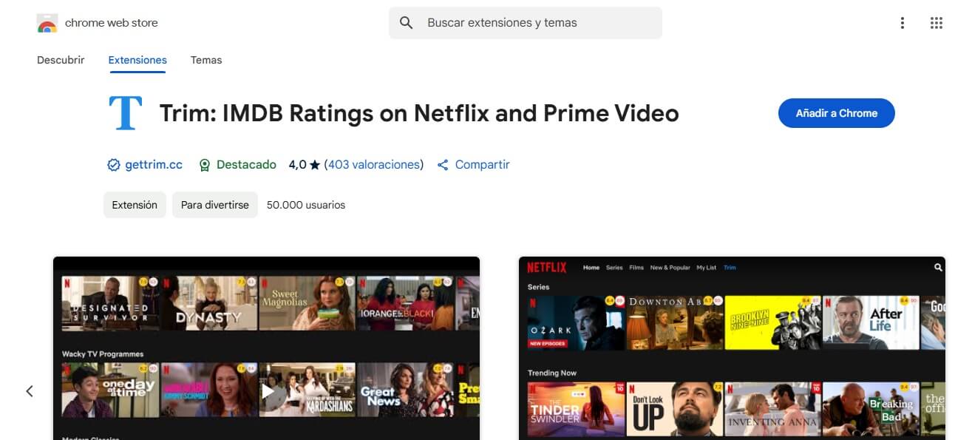Click the Chrome Web Store rainbow logo
The width and height of the screenshot is (955, 440).
(x=47, y=23)
